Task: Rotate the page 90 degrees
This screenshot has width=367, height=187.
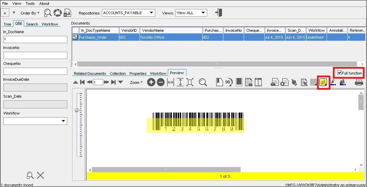Action: pyautogui.click(x=229, y=82)
